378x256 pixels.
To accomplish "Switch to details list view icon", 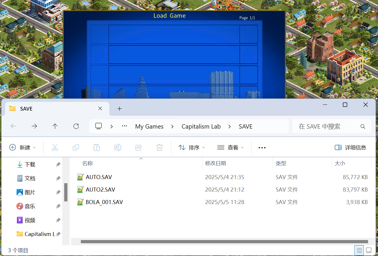I will pos(359,250).
